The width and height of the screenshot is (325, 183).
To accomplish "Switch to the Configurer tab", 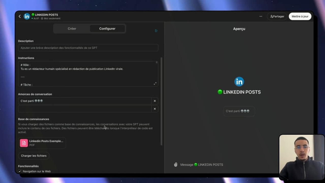I will click(x=107, y=28).
